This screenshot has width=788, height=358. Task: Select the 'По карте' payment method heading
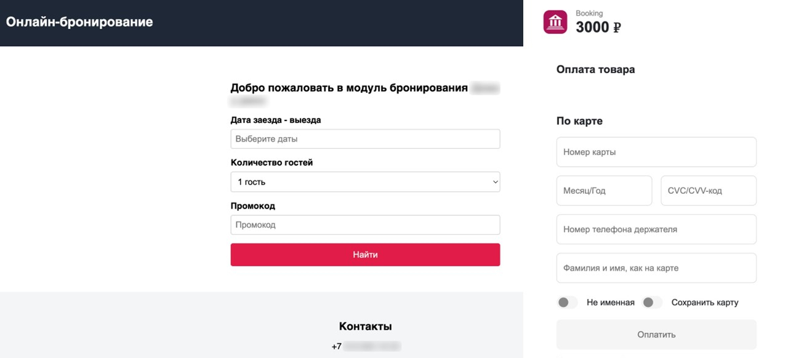tap(579, 121)
